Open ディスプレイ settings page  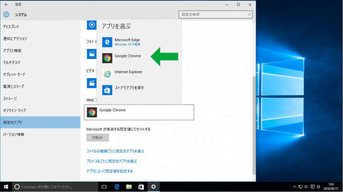click(x=40, y=27)
